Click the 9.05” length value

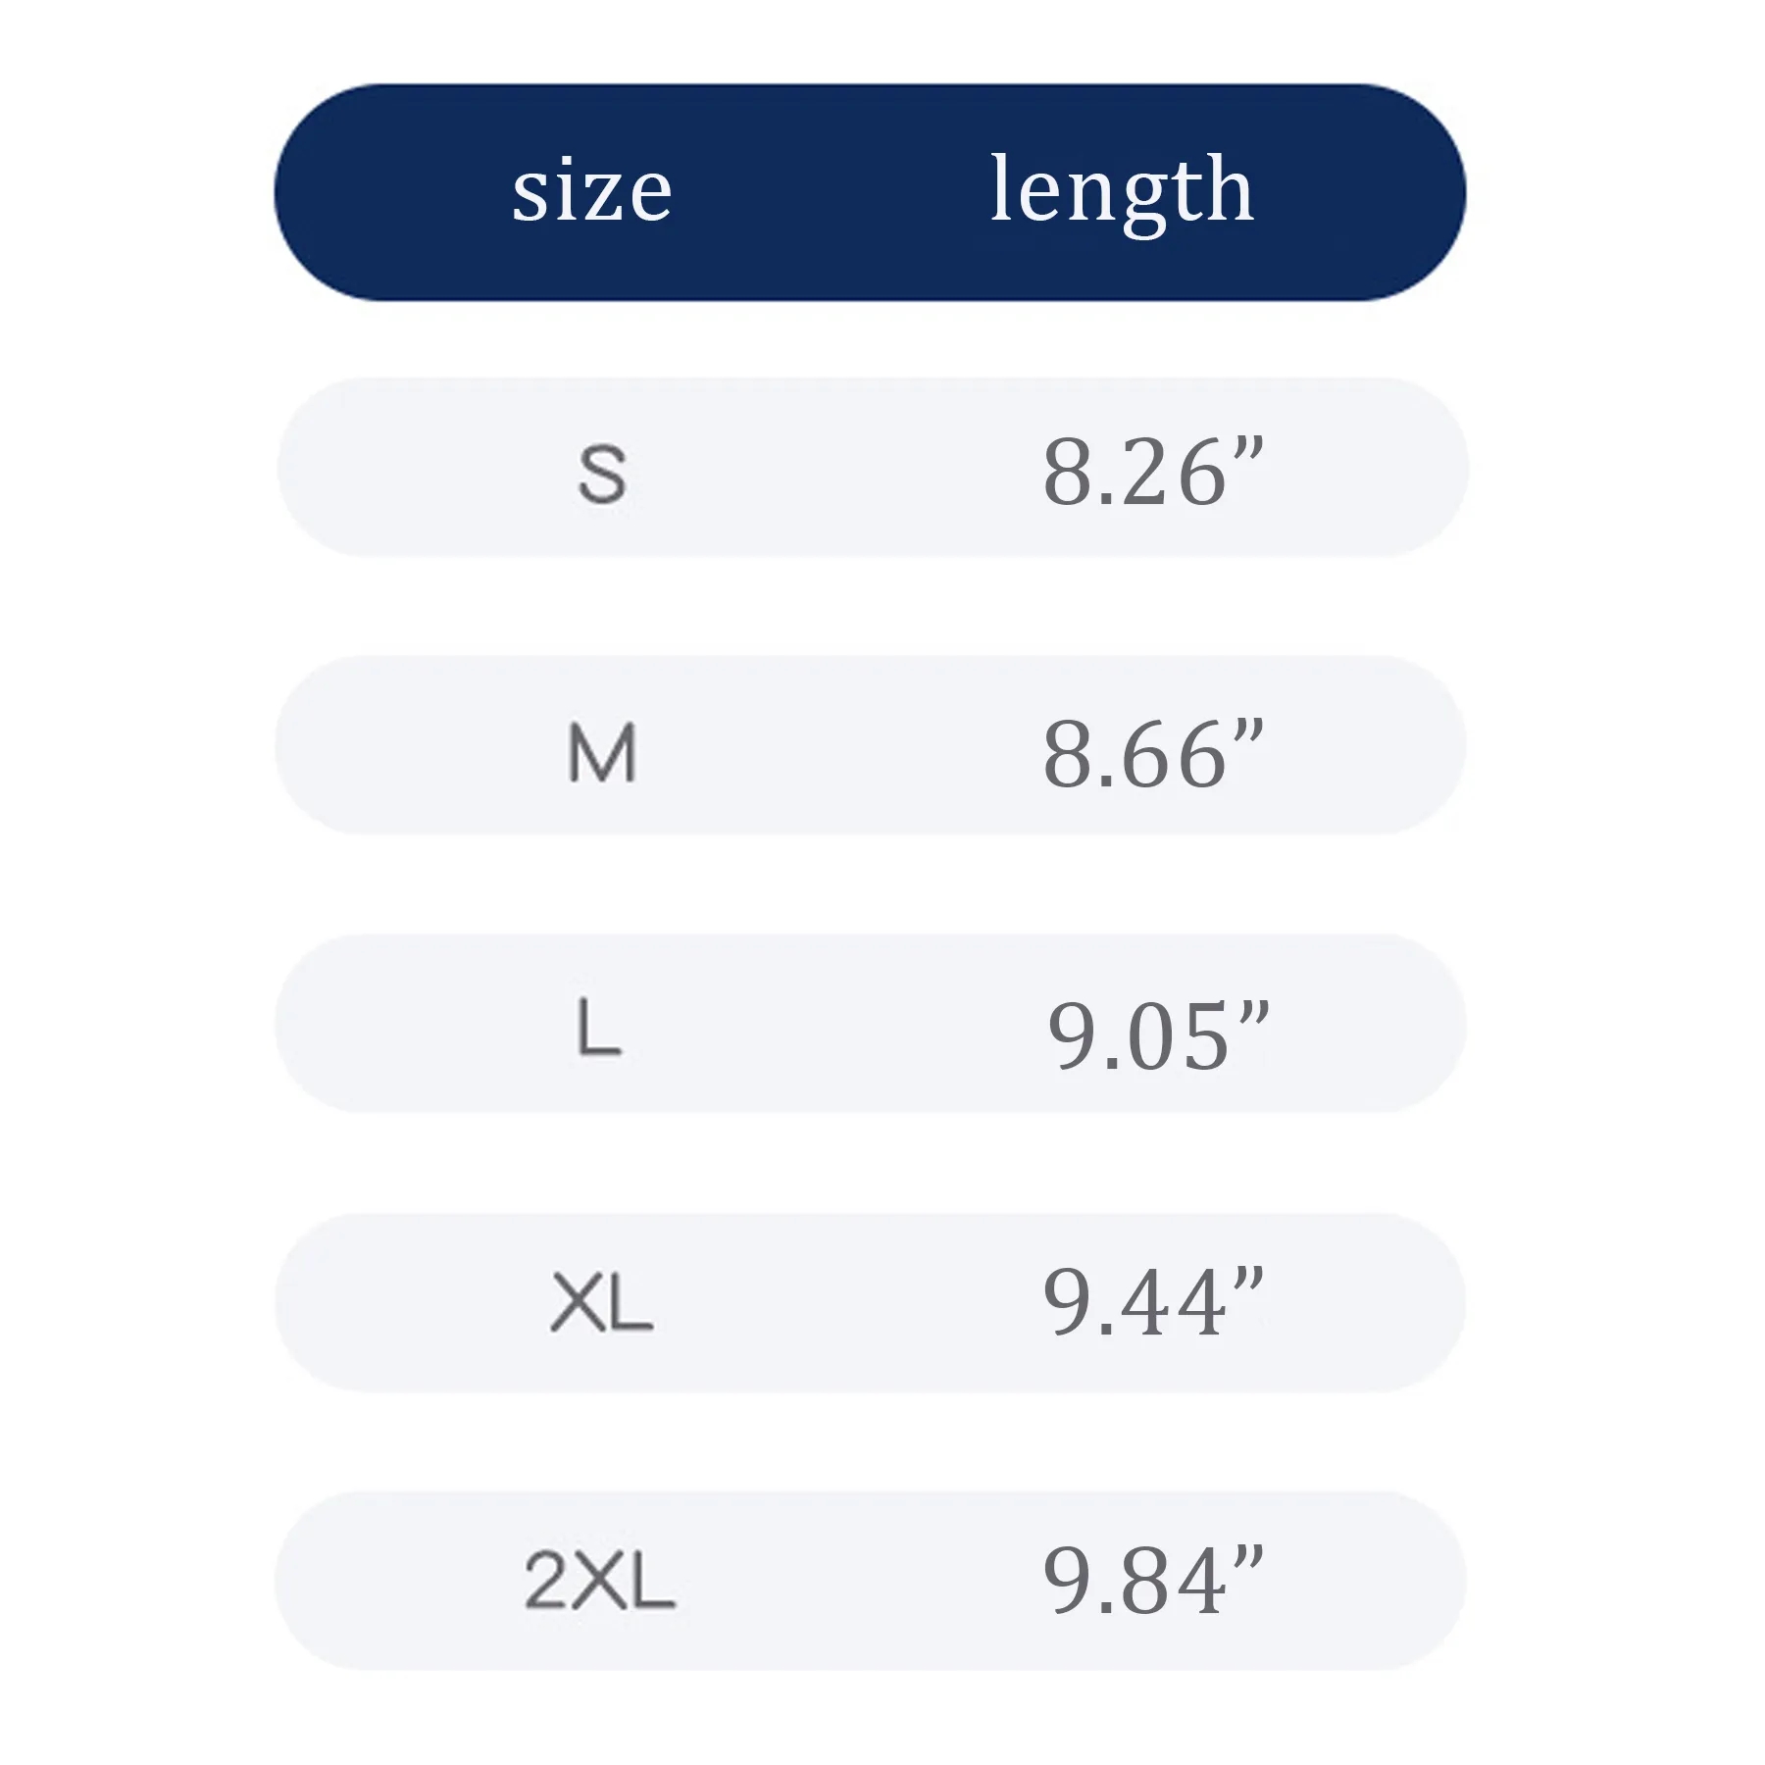[1158, 1034]
